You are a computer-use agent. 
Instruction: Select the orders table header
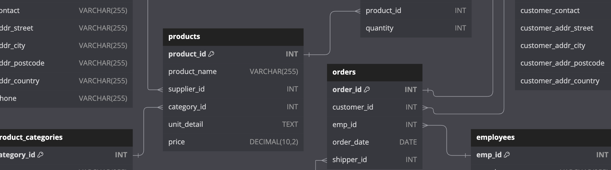[375, 72]
